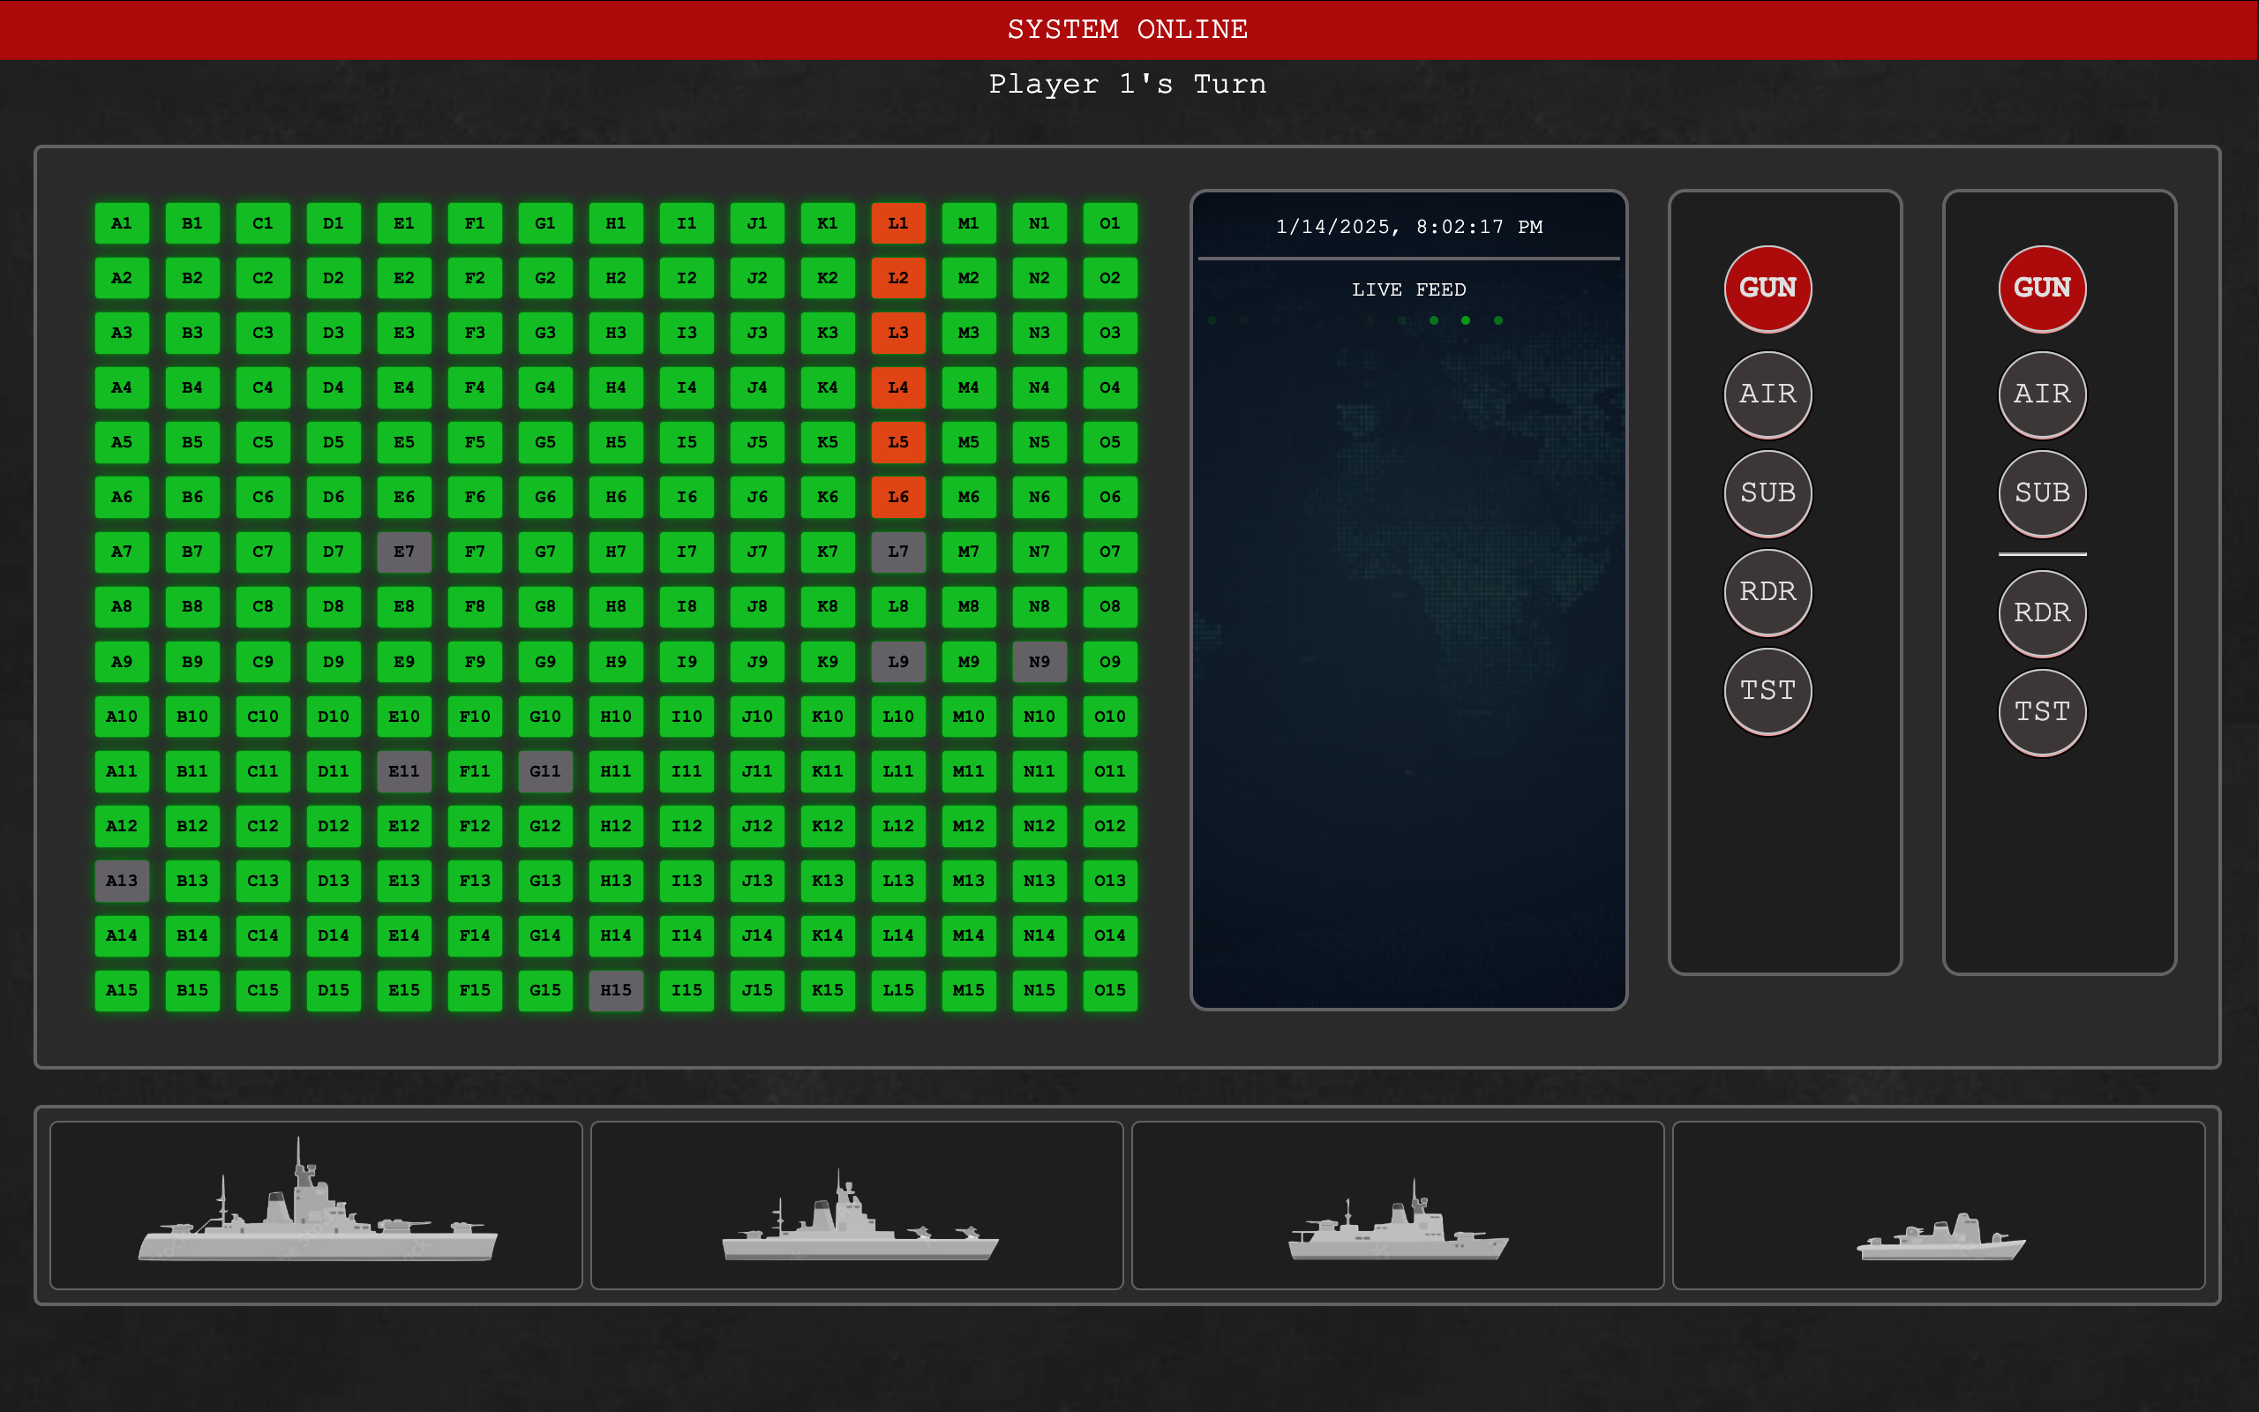Target the orange hit cell L2
Viewport: 2259px width, 1412px height.
pos(898,278)
